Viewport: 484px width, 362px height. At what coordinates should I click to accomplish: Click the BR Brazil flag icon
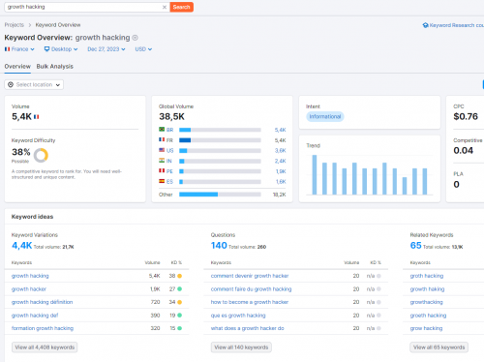pos(162,130)
